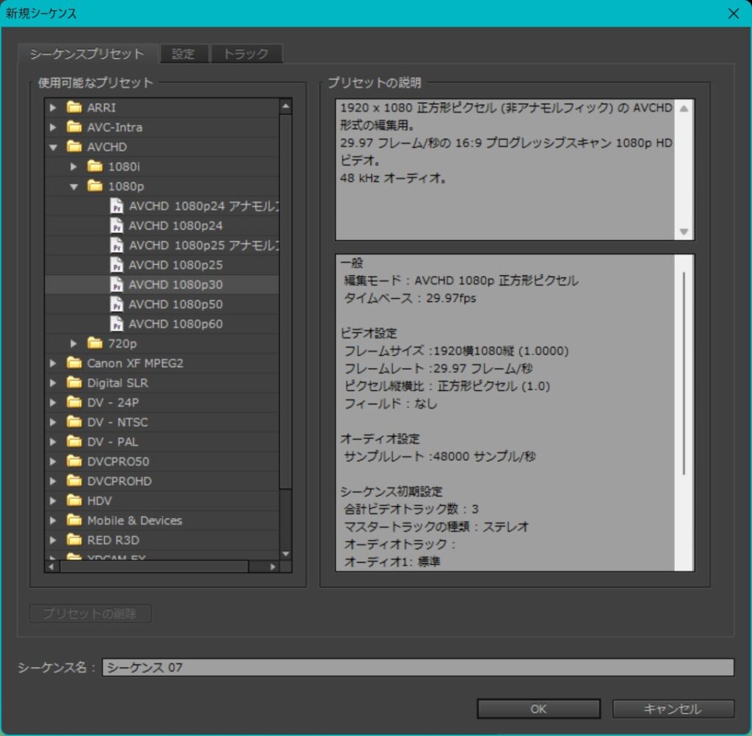Click the キャンセル button
This screenshot has width=752, height=736.
pyautogui.click(x=673, y=709)
